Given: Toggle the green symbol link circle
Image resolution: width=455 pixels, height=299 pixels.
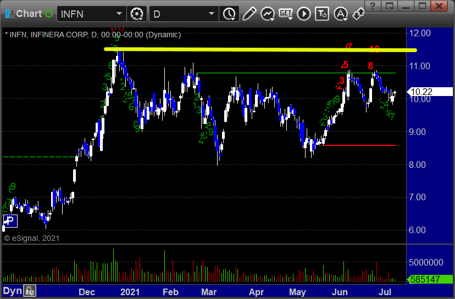Looking at the screenshot, I should coord(49,14).
